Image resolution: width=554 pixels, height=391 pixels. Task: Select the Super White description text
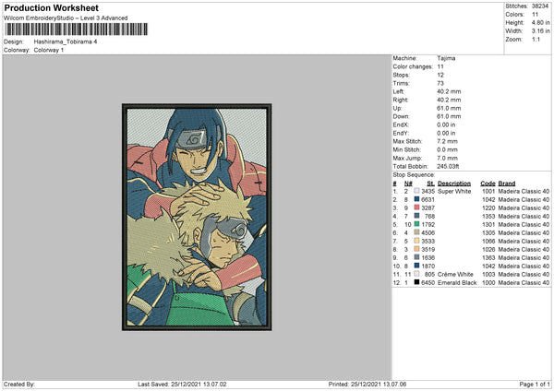coord(454,191)
